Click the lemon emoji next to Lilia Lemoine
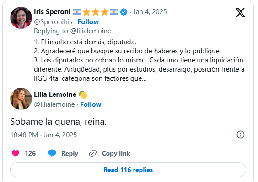The image size is (258, 182). click(83, 94)
